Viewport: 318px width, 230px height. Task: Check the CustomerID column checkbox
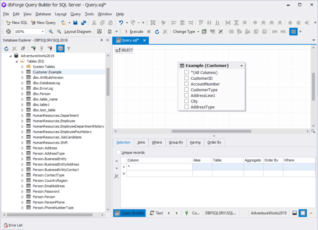click(x=187, y=78)
